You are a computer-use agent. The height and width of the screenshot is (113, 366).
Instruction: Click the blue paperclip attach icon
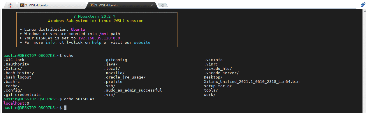pos(363,5)
